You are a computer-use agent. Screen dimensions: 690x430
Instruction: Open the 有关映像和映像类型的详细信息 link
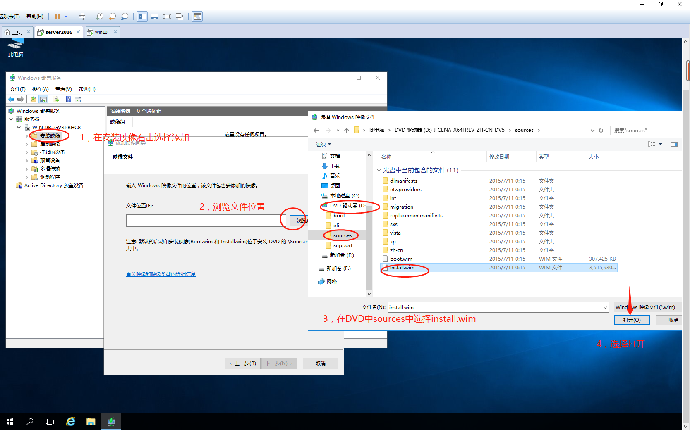[x=161, y=274]
